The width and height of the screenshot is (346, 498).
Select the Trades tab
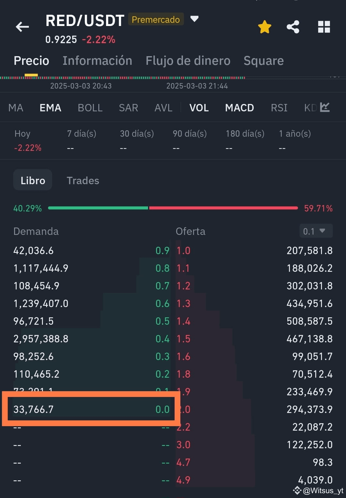coord(83,180)
